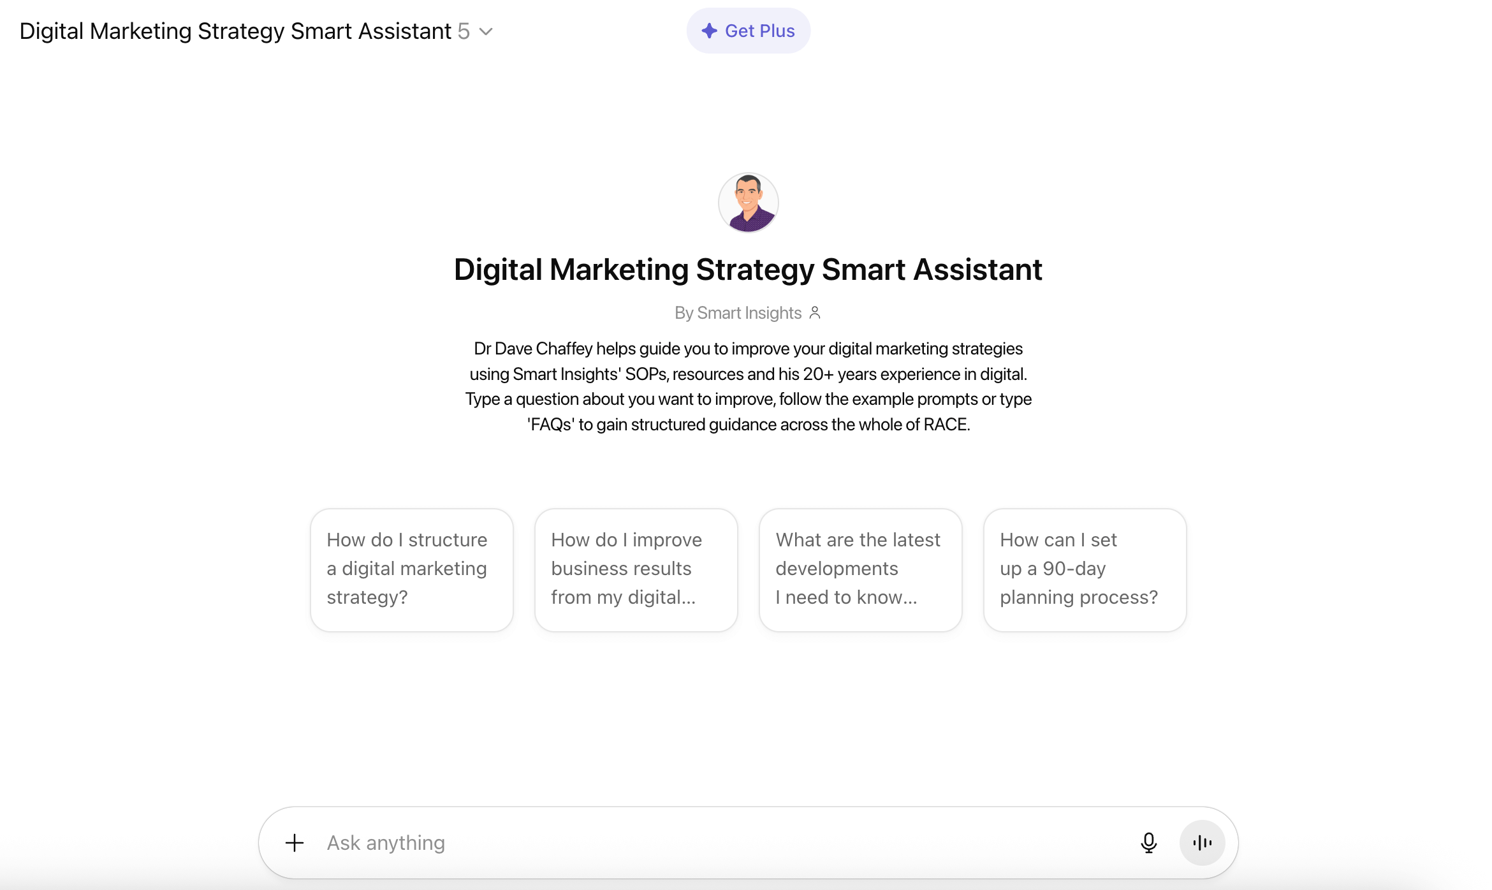Click the Dave Chaffey avatar picture
Screen dimensions: 1492x890
point(748,203)
